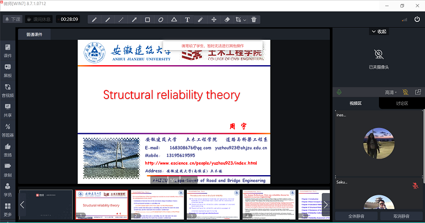Select the triangle shape tool
425x223 pixels.
click(x=174, y=20)
